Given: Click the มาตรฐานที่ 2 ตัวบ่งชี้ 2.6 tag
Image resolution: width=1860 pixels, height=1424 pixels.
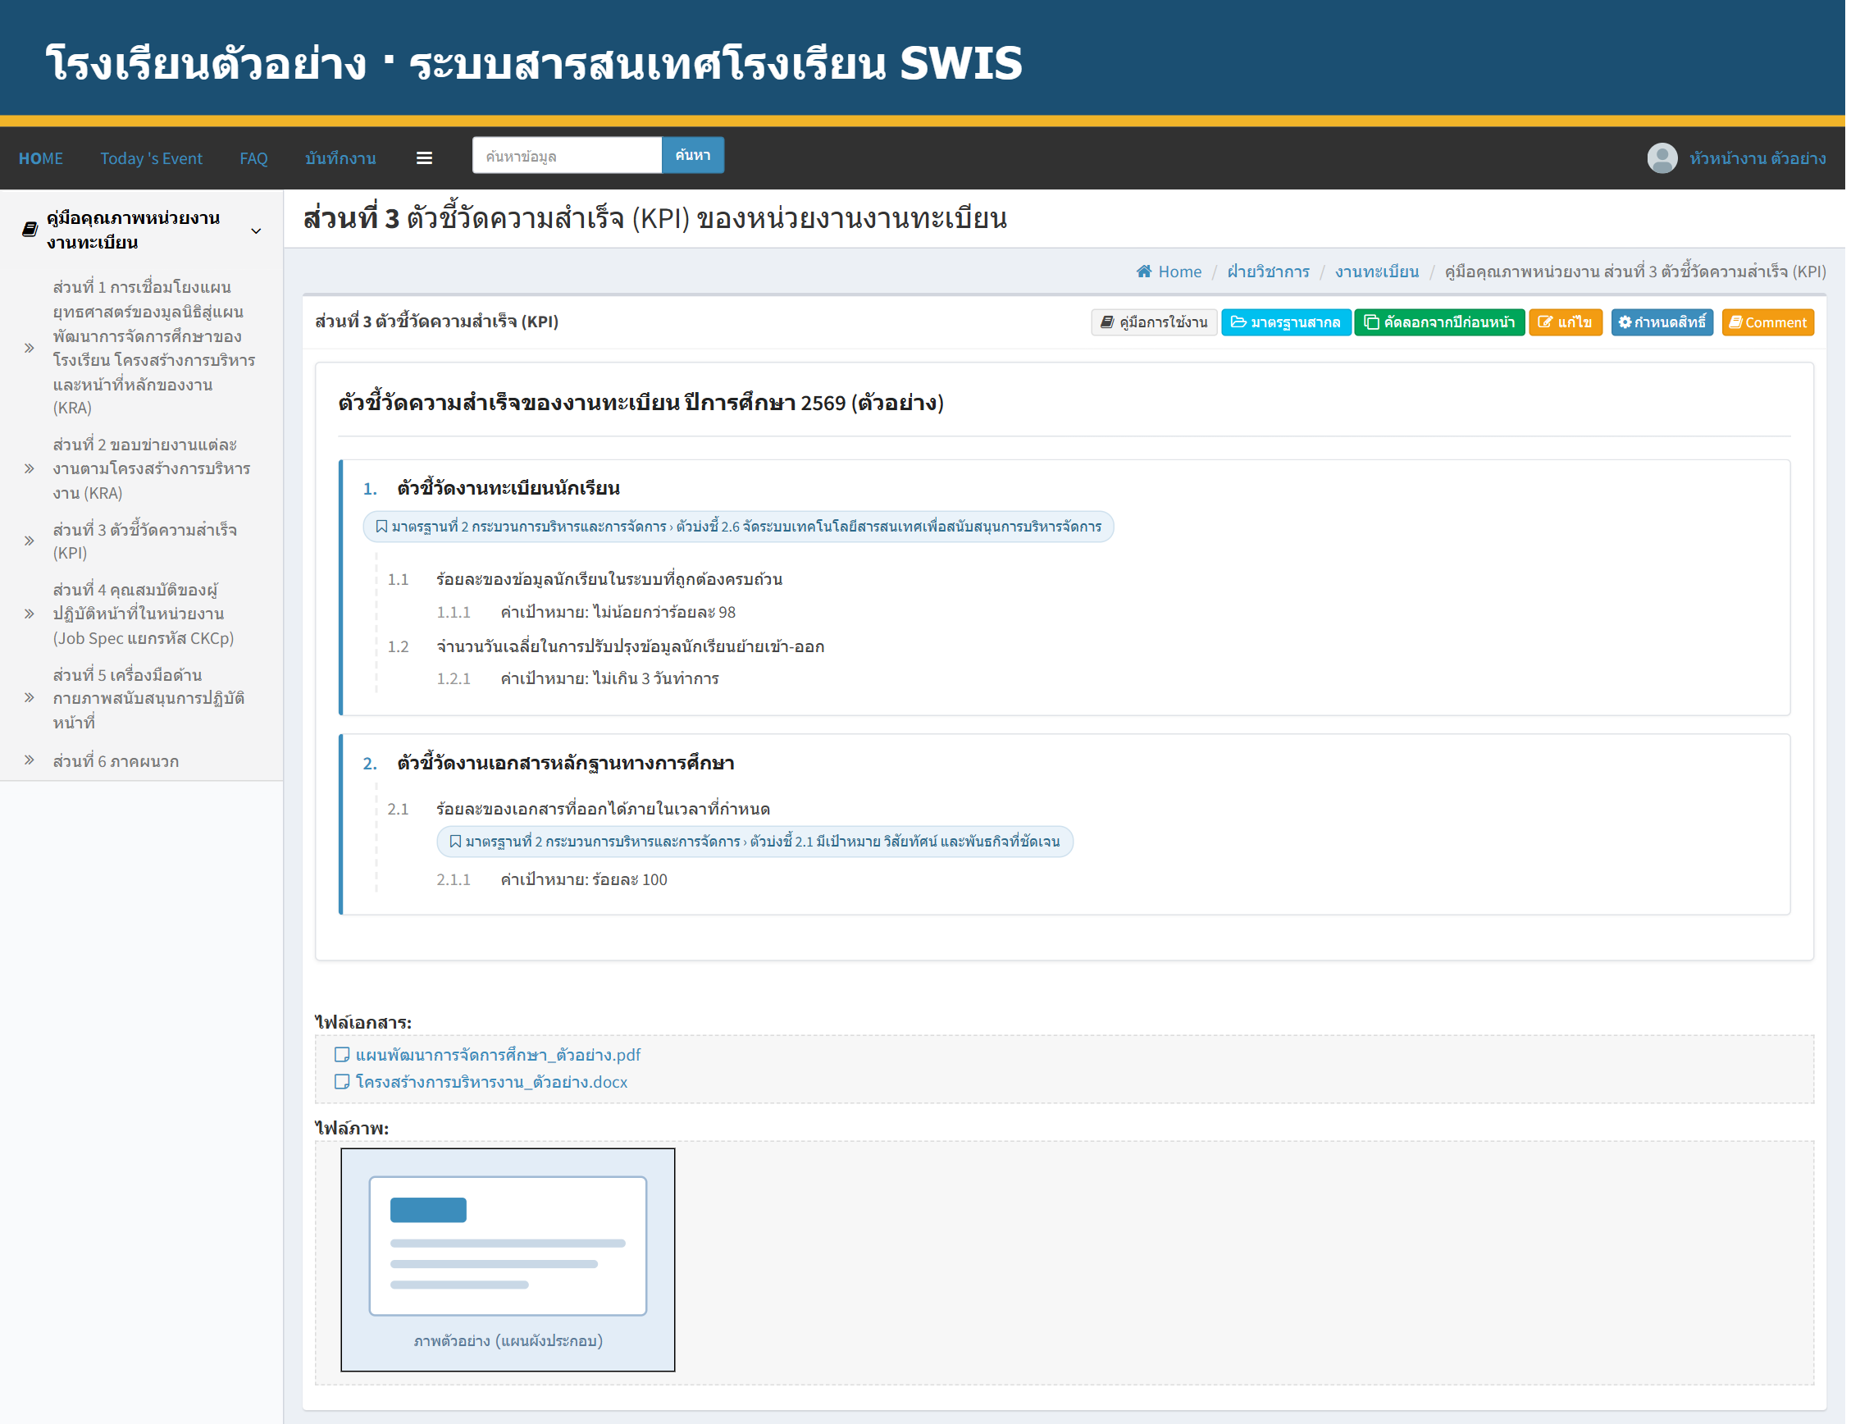Looking at the screenshot, I should (738, 527).
